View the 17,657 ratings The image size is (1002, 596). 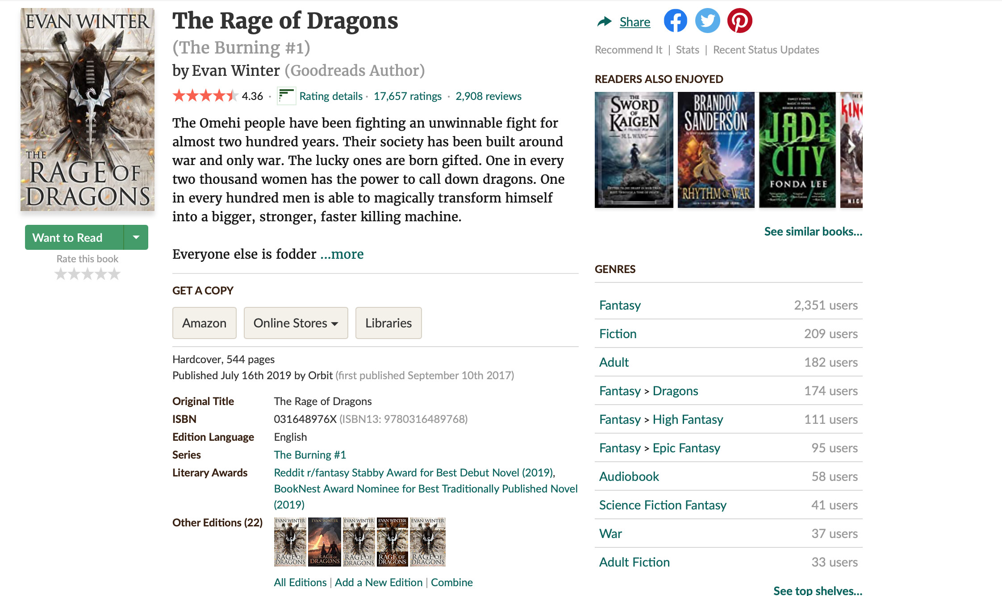click(407, 96)
